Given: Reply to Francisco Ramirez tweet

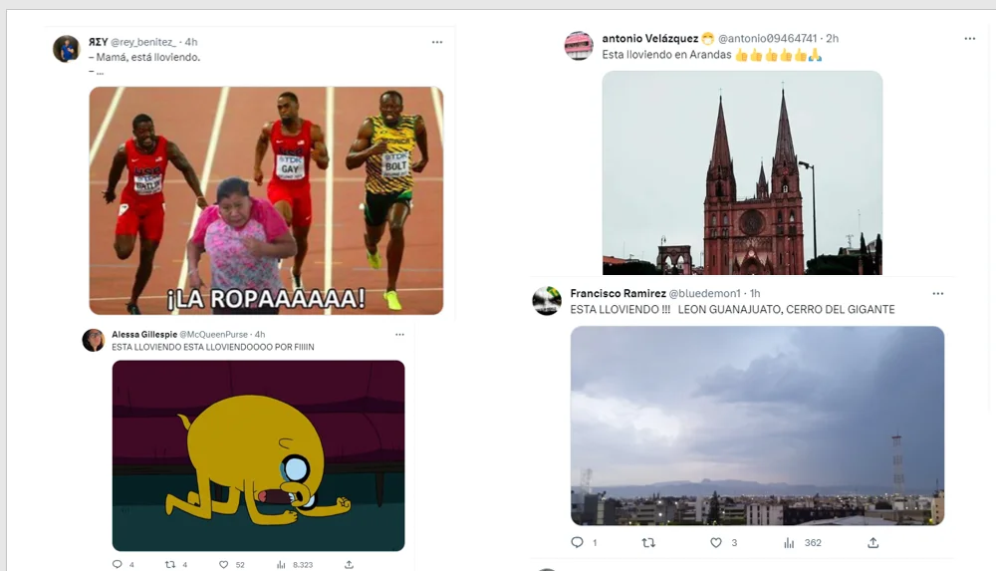Looking at the screenshot, I should point(577,542).
